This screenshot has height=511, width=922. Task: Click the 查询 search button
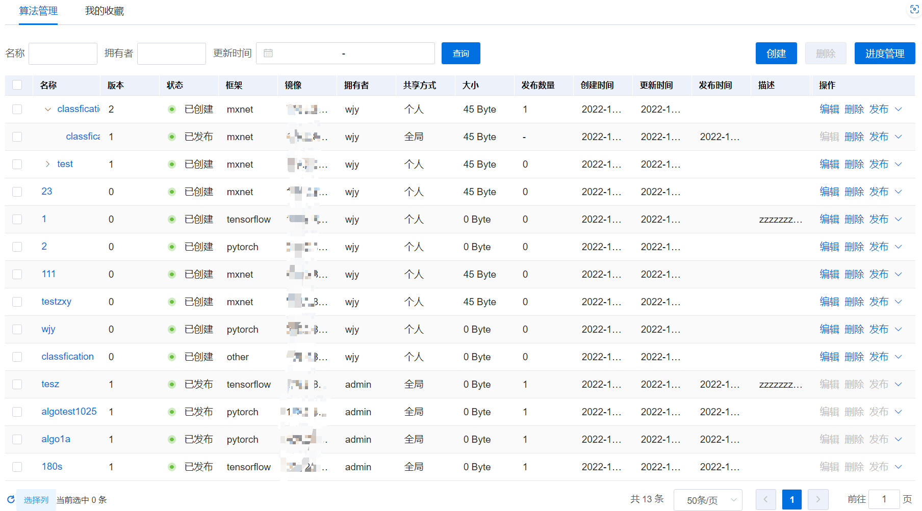point(460,53)
